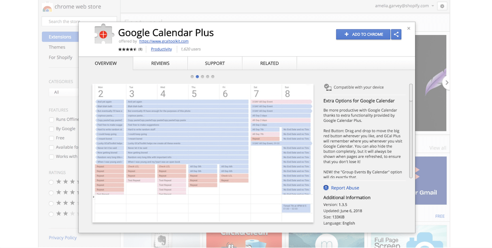
Task: Click the Report Abuse exclamation icon
Action: coord(326,188)
